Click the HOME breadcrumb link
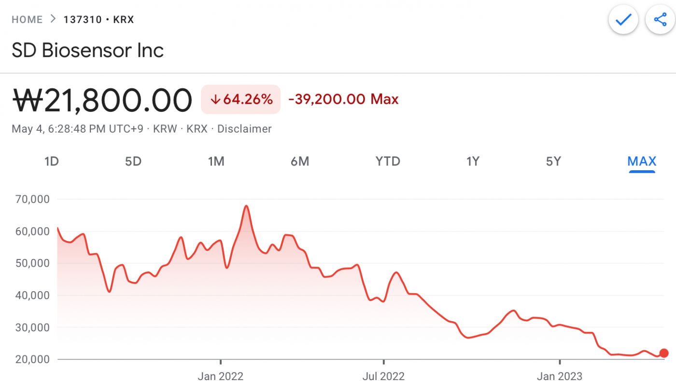 pos(27,20)
